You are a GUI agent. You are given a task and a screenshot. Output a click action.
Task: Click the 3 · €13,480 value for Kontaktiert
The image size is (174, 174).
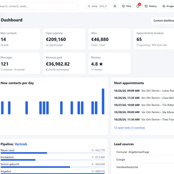[x=98, y=157]
